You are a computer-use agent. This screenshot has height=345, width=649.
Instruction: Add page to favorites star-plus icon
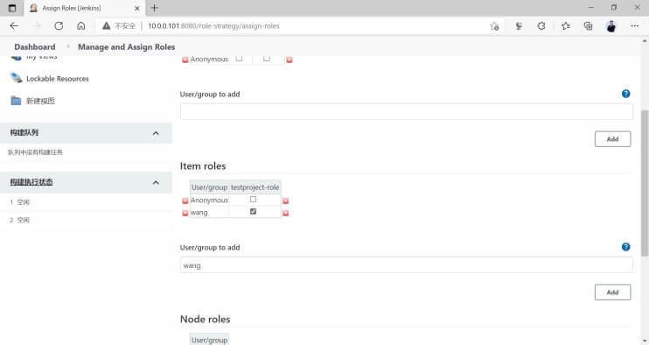point(494,26)
